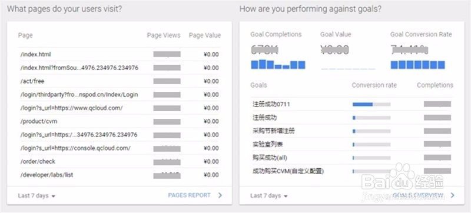The width and height of the screenshot is (471, 213).
Task: Click the 注册成功0711 goal row
Action: (351, 104)
